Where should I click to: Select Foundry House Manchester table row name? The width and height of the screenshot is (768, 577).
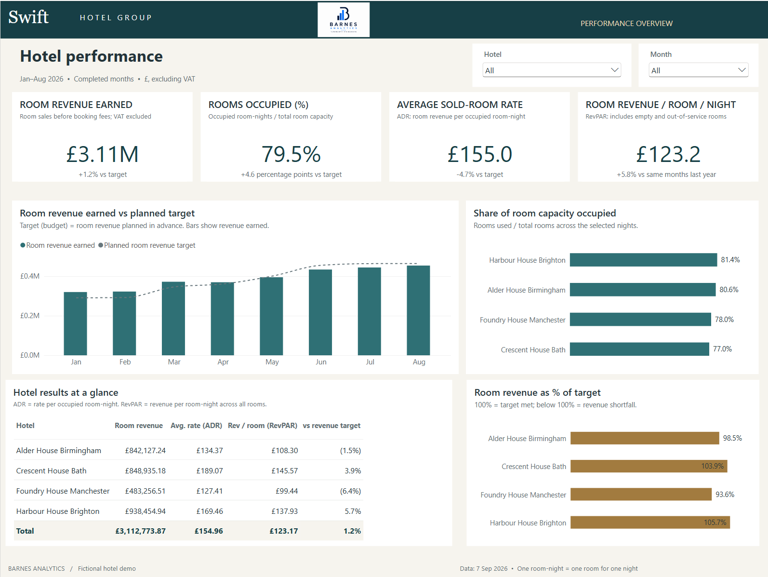point(63,491)
